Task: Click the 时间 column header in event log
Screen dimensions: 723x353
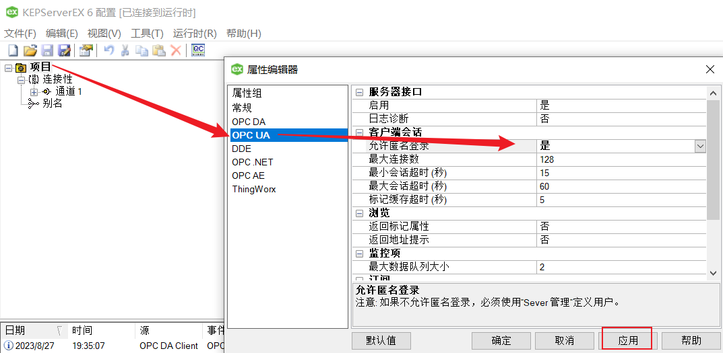Action: 101,330
